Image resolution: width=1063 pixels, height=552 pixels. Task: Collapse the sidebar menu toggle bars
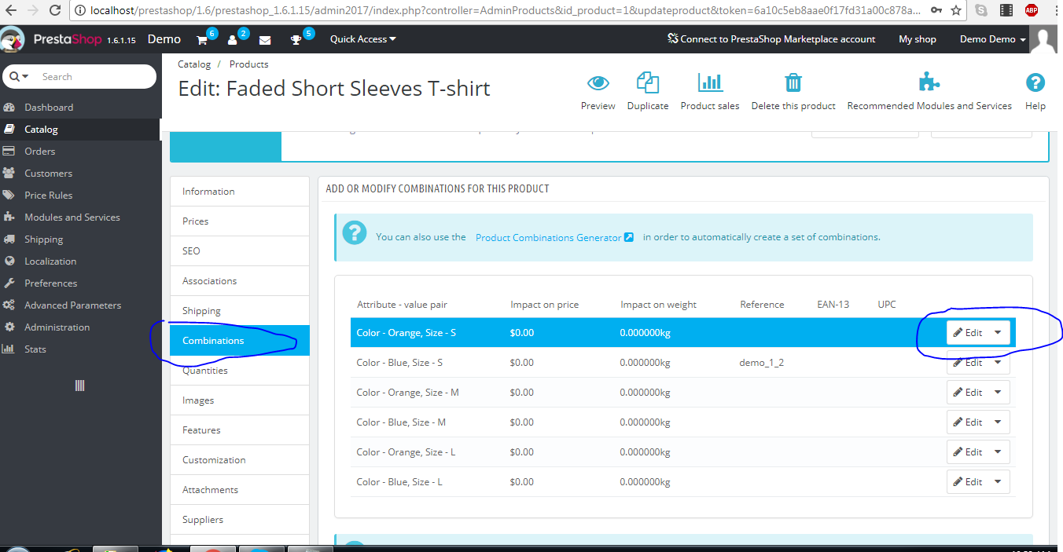tap(79, 386)
